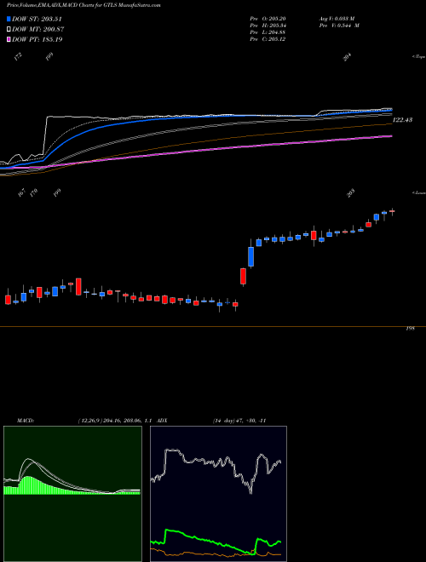Click the 'Pre O: 205.20' open value
426x562 pixels.
point(268,19)
